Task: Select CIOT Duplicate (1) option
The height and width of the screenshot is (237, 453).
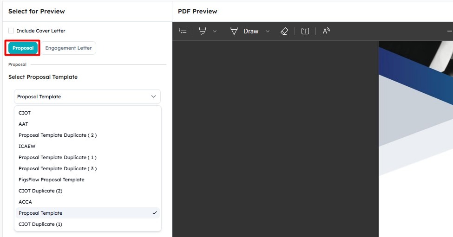Action: click(x=87, y=224)
